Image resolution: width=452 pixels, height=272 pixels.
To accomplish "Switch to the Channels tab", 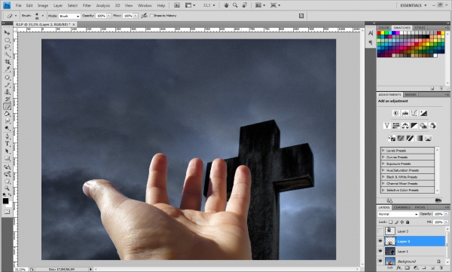I will (x=402, y=207).
